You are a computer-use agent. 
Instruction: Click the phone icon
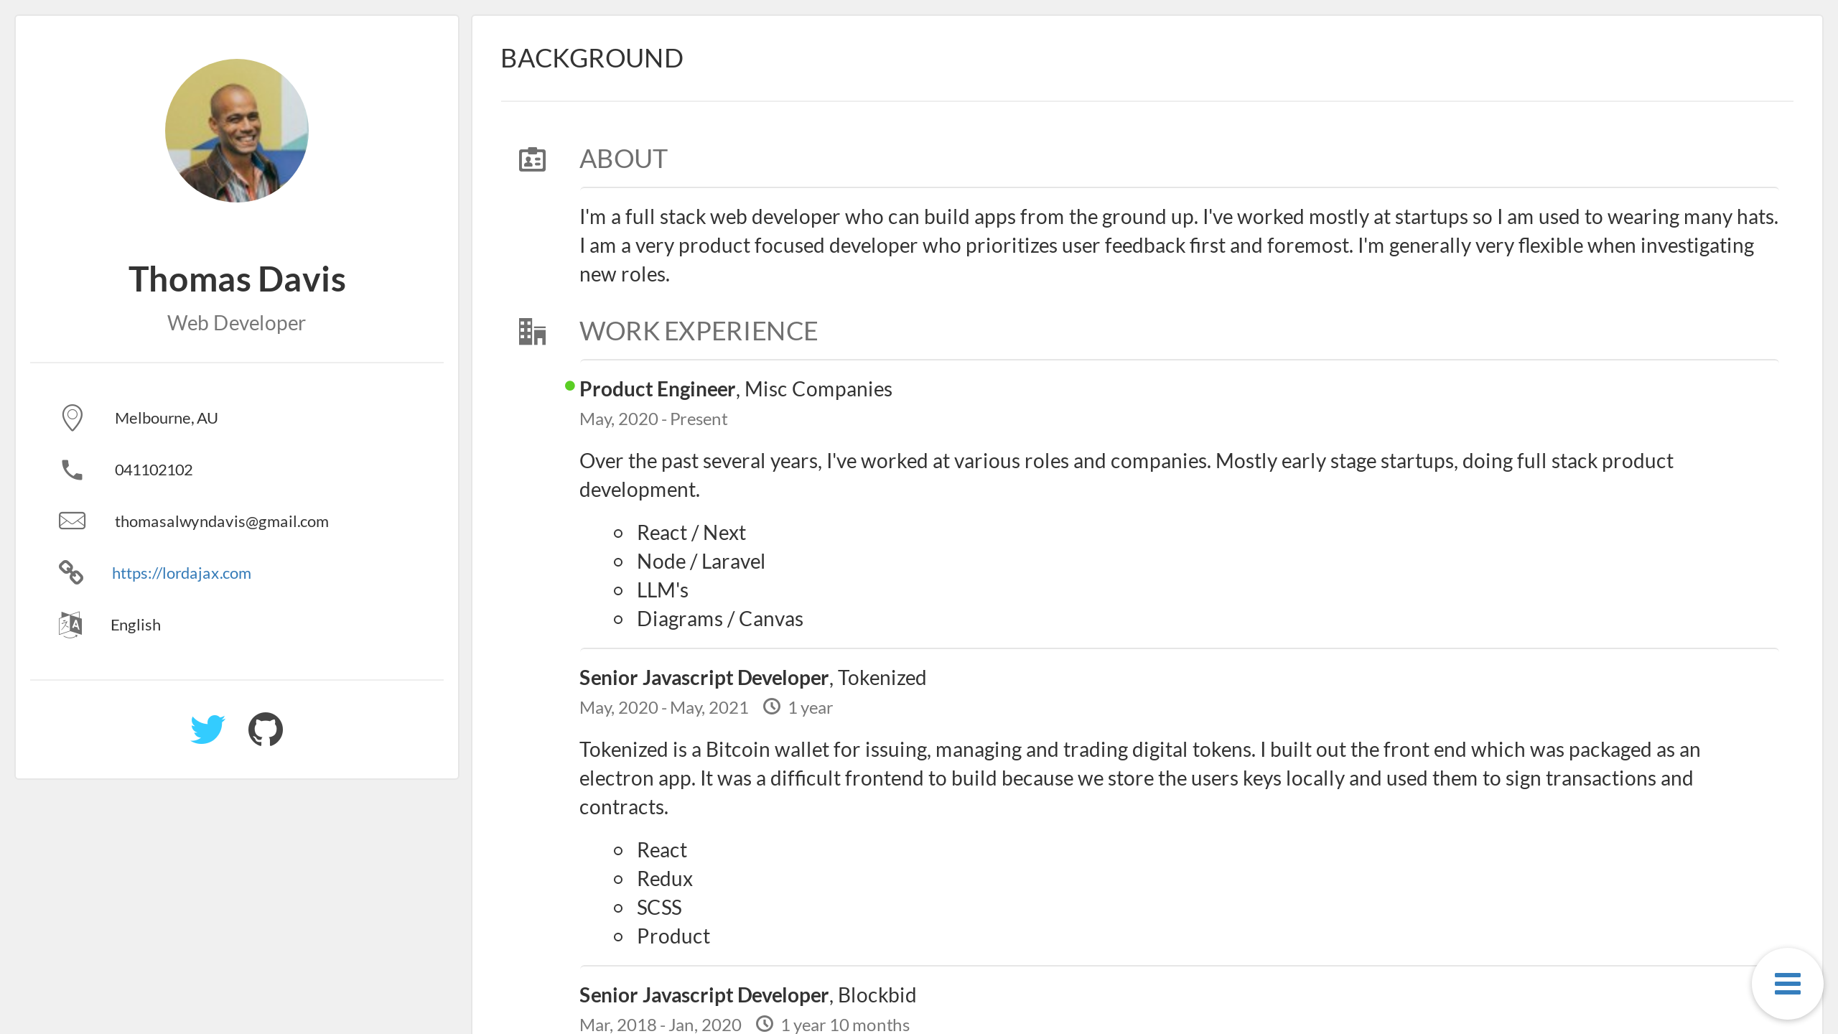pos(72,470)
